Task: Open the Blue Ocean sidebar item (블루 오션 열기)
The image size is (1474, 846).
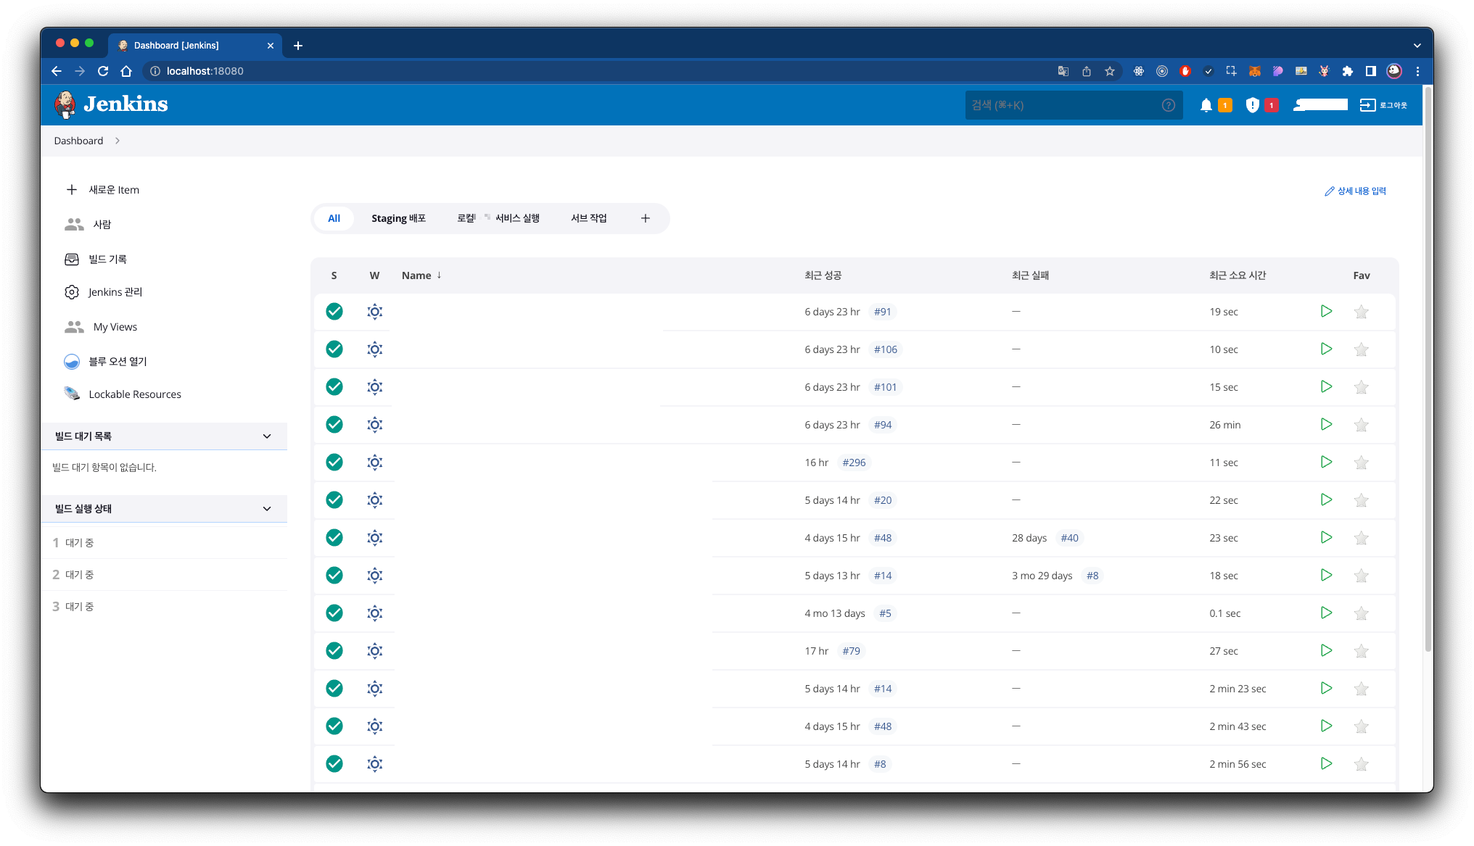Action: pyautogui.click(x=118, y=361)
